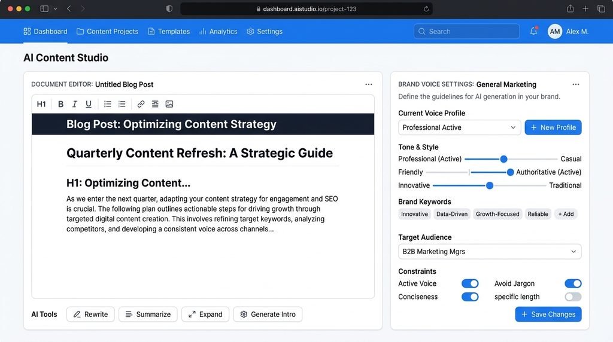
Task: Go to the Templates tab
Action: [x=169, y=31]
